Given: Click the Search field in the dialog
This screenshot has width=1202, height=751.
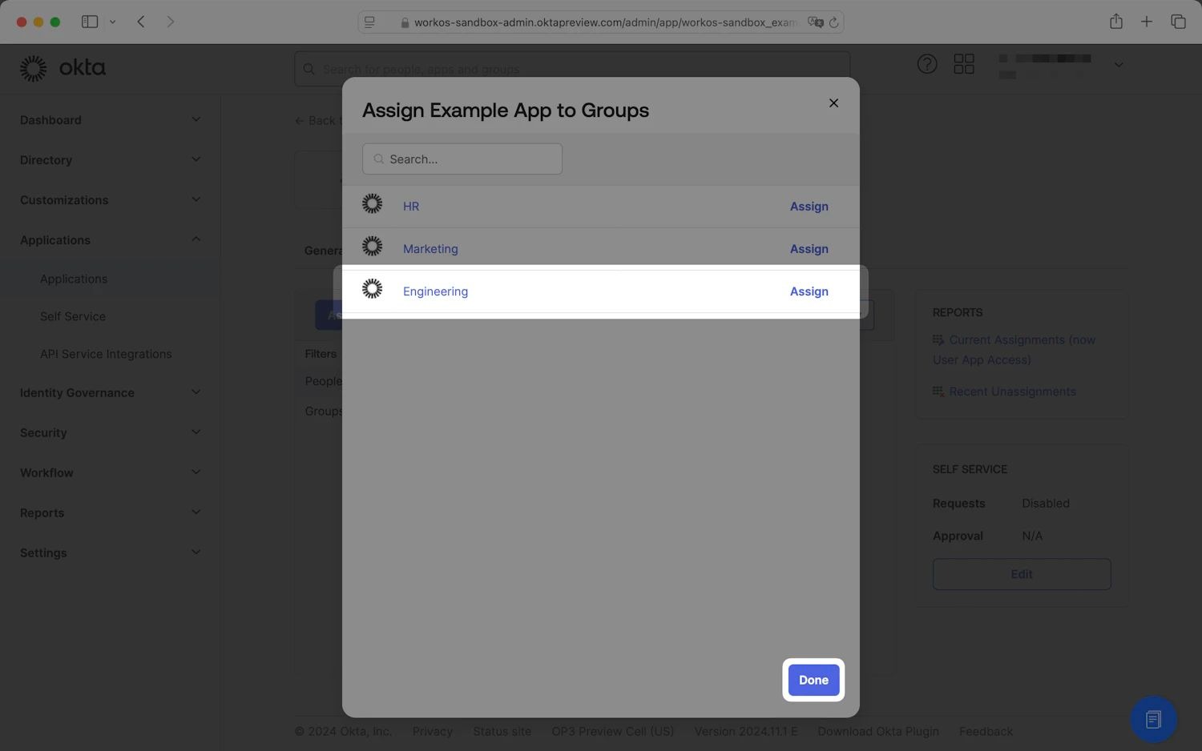Looking at the screenshot, I should point(462,159).
